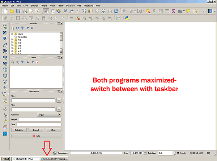Open the Settings menu

coord(34,6)
